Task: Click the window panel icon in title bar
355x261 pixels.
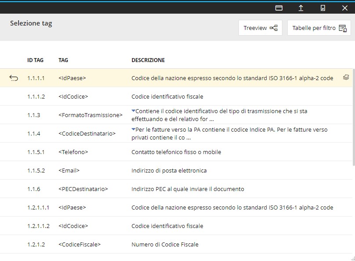Action: tap(278, 8)
